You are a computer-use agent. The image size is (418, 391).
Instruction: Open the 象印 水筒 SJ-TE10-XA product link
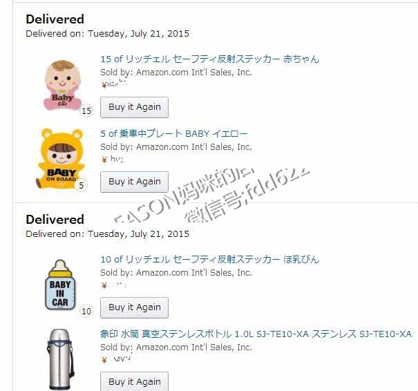pos(256,334)
